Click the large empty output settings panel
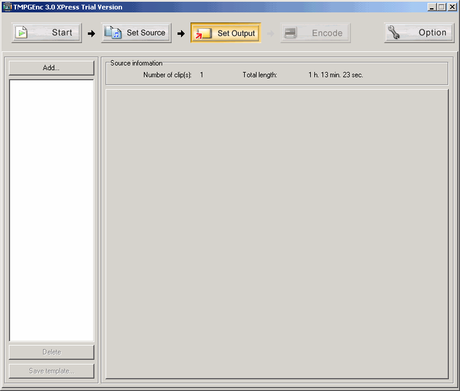The height and width of the screenshot is (391, 460). (x=277, y=233)
